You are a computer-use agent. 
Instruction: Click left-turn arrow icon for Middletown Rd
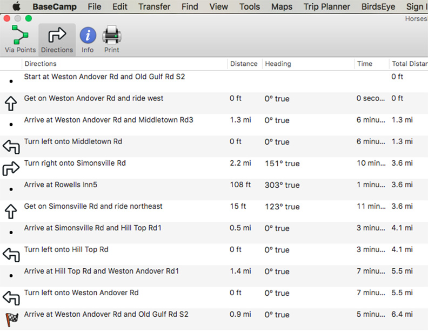pyautogui.click(x=11, y=146)
